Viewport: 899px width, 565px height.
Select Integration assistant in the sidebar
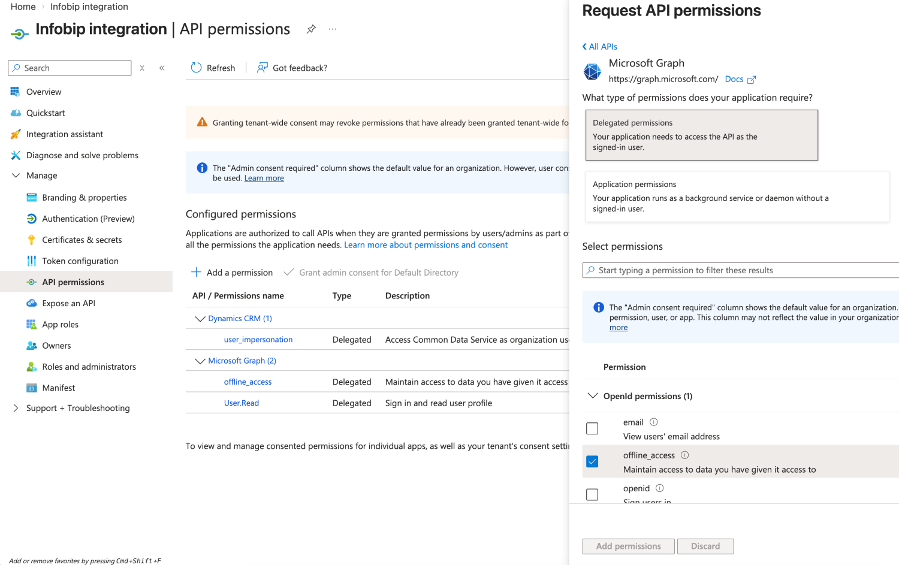[65, 134]
